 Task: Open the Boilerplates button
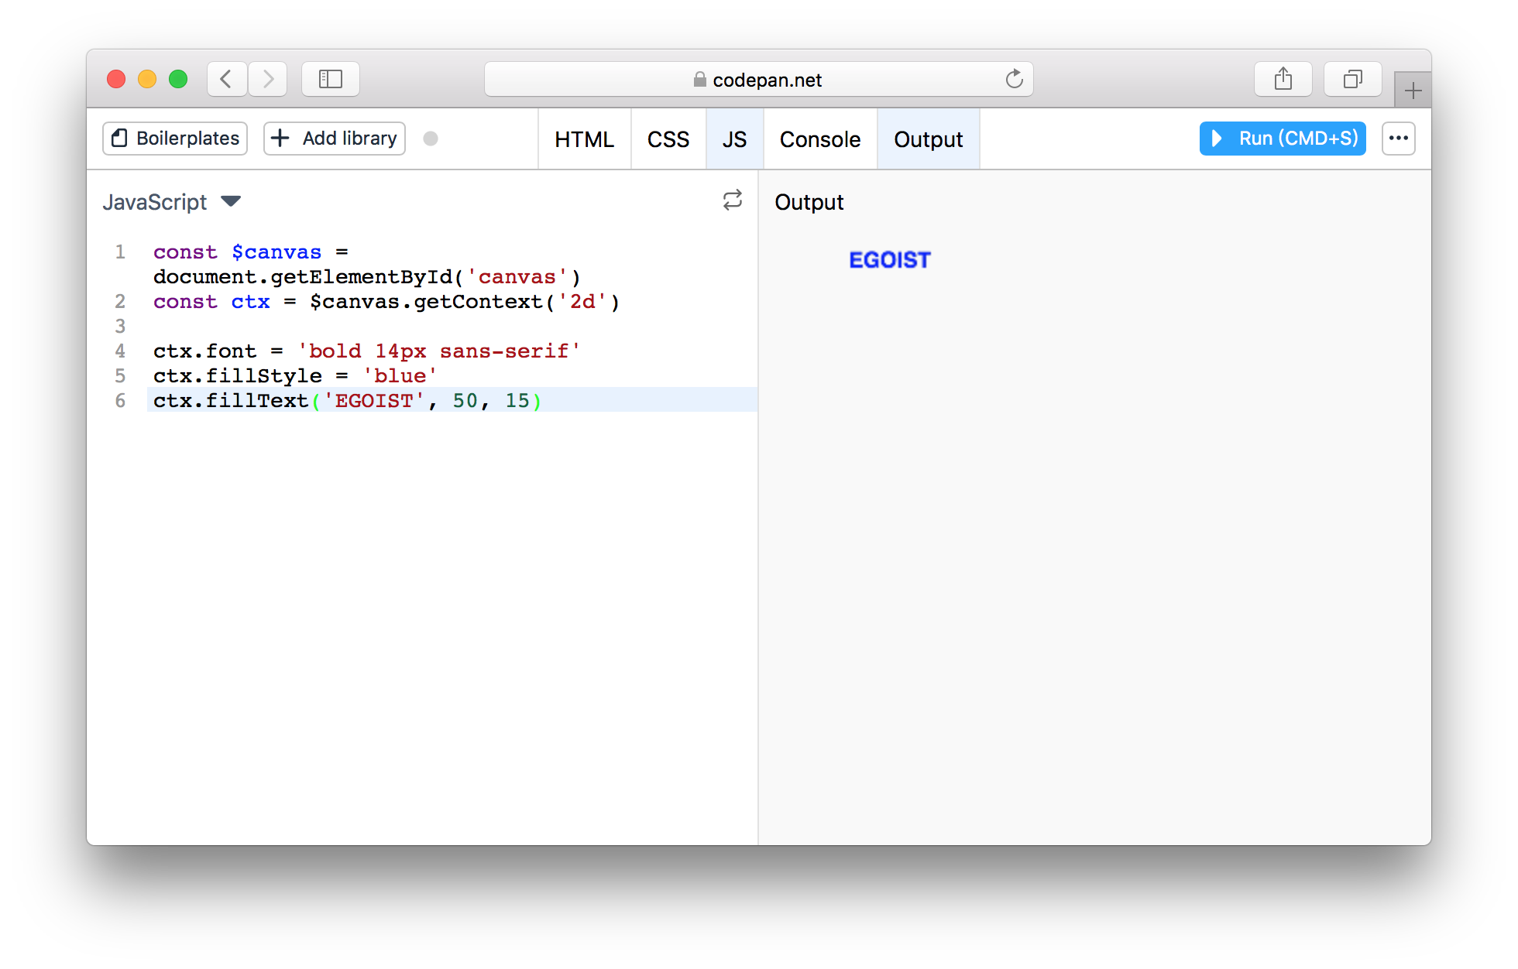pos(175,139)
